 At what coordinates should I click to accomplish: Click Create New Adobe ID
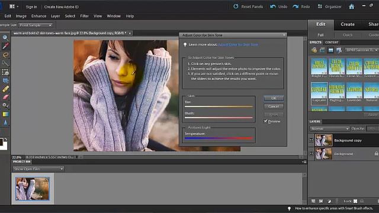coord(61,7)
